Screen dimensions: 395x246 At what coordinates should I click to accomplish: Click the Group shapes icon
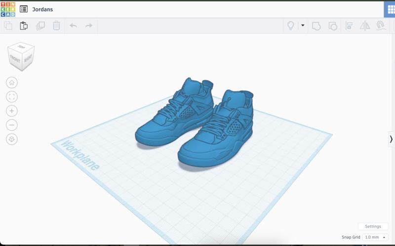click(x=316, y=26)
